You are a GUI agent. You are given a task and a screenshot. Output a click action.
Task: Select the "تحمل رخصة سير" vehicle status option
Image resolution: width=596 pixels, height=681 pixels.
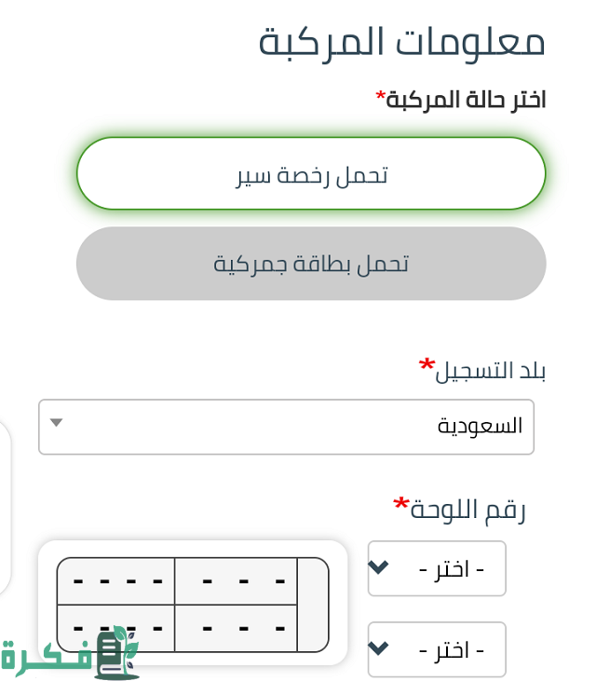click(311, 174)
